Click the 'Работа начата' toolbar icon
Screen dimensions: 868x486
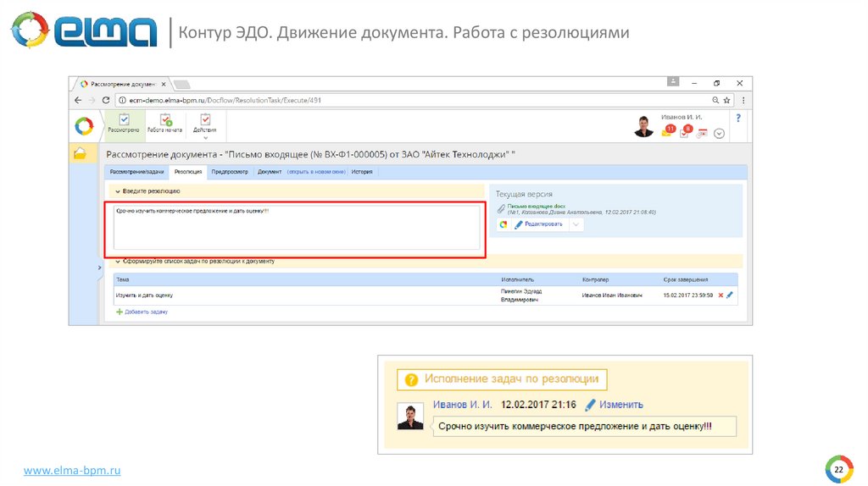click(164, 124)
